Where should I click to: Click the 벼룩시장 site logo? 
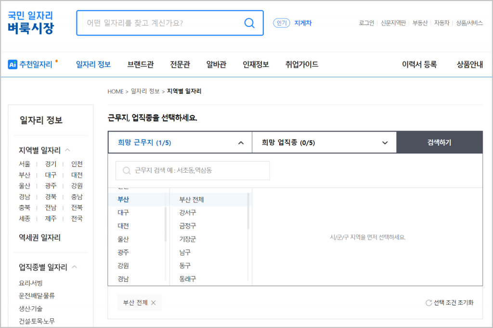[30, 23]
